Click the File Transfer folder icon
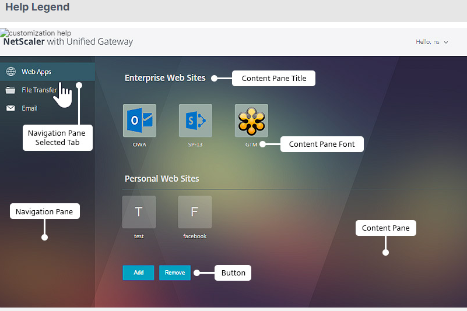The height and width of the screenshot is (311, 467). point(10,90)
